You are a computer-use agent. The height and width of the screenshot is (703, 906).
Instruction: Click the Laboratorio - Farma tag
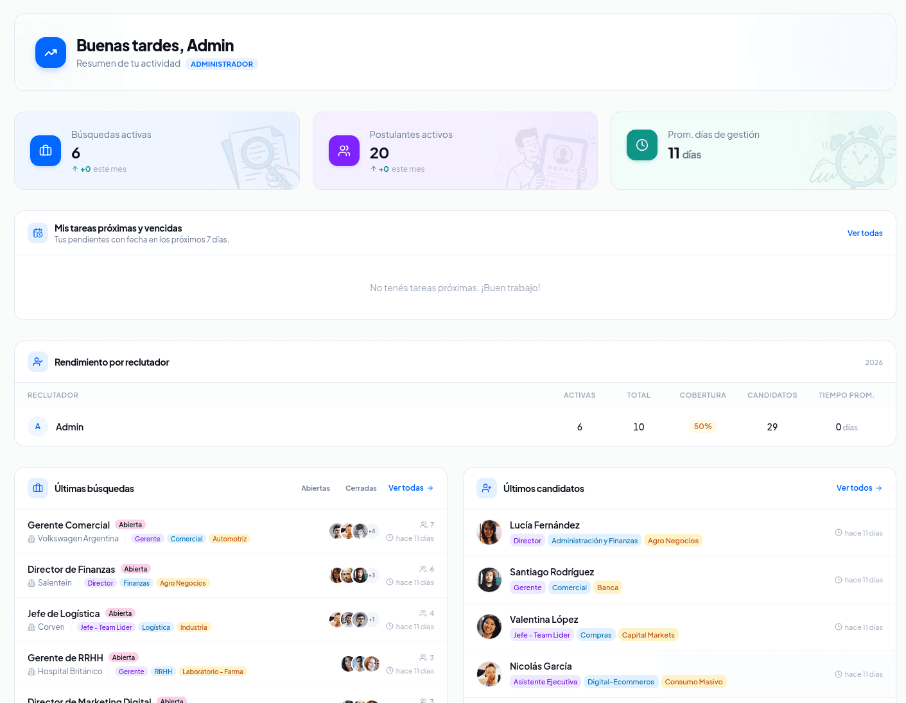[213, 672]
